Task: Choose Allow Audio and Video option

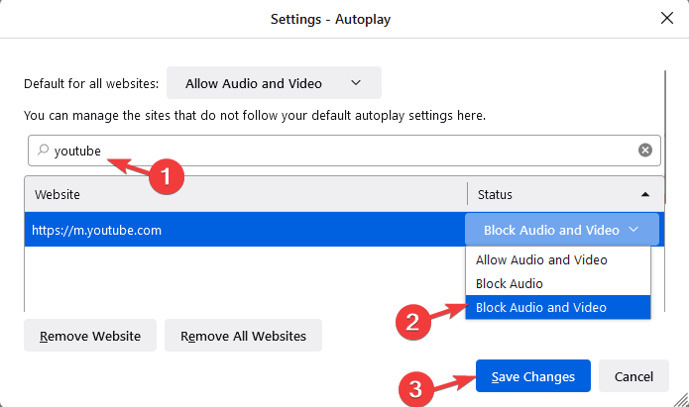Action: [557, 259]
